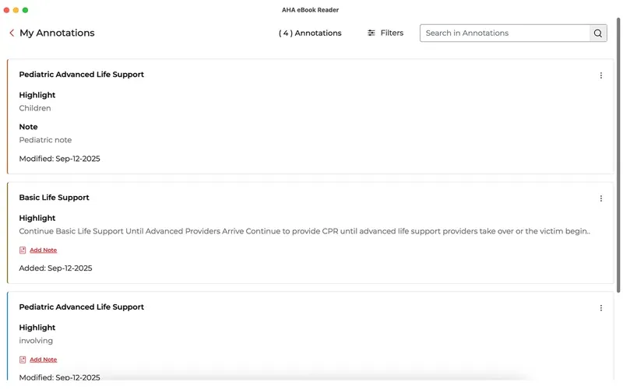Select the Children highlight text
The image size is (623, 389).
tap(35, 108)
